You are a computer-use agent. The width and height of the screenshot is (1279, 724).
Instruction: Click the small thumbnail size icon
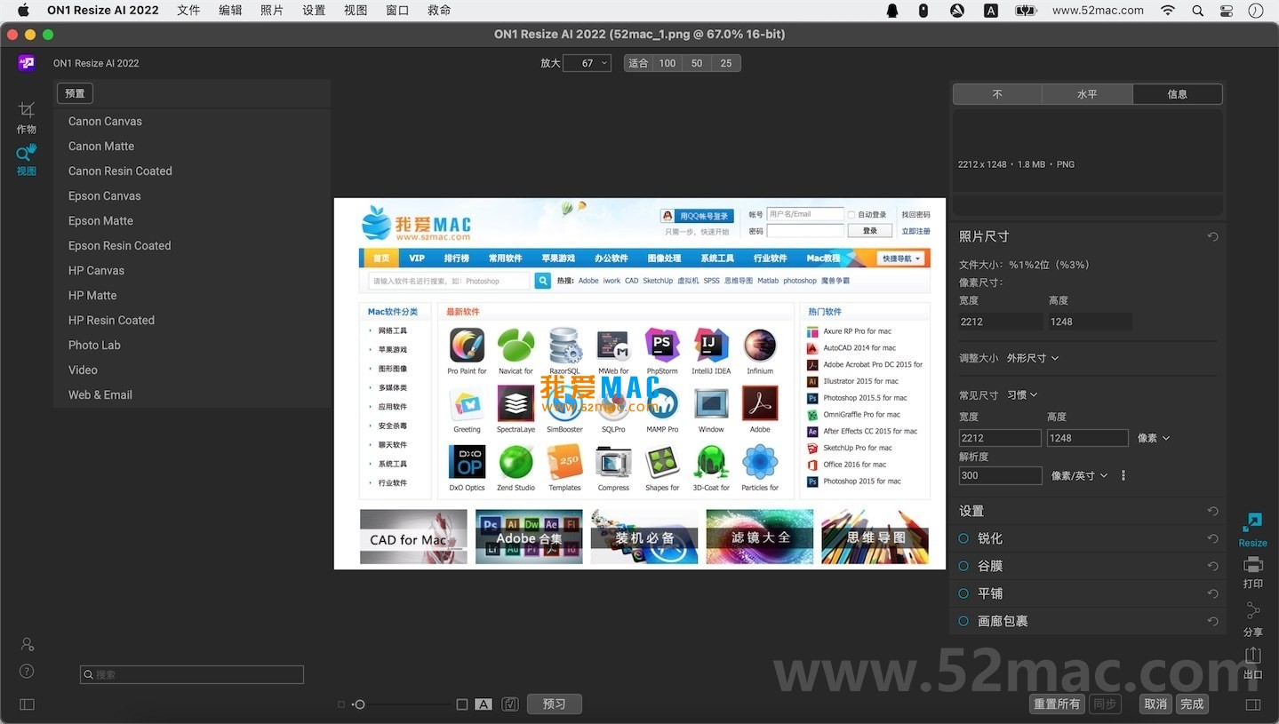tap(341, 704)
